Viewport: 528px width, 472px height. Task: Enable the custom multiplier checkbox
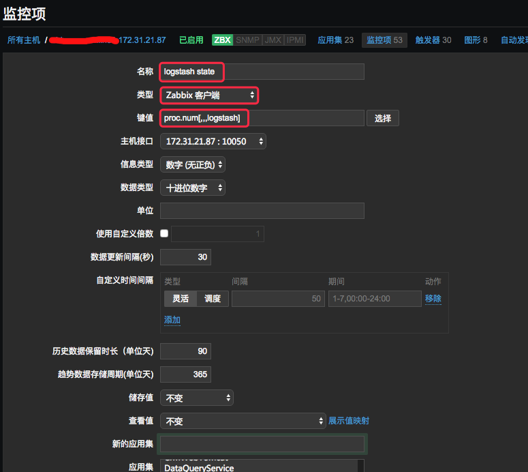tap(164, 233)
